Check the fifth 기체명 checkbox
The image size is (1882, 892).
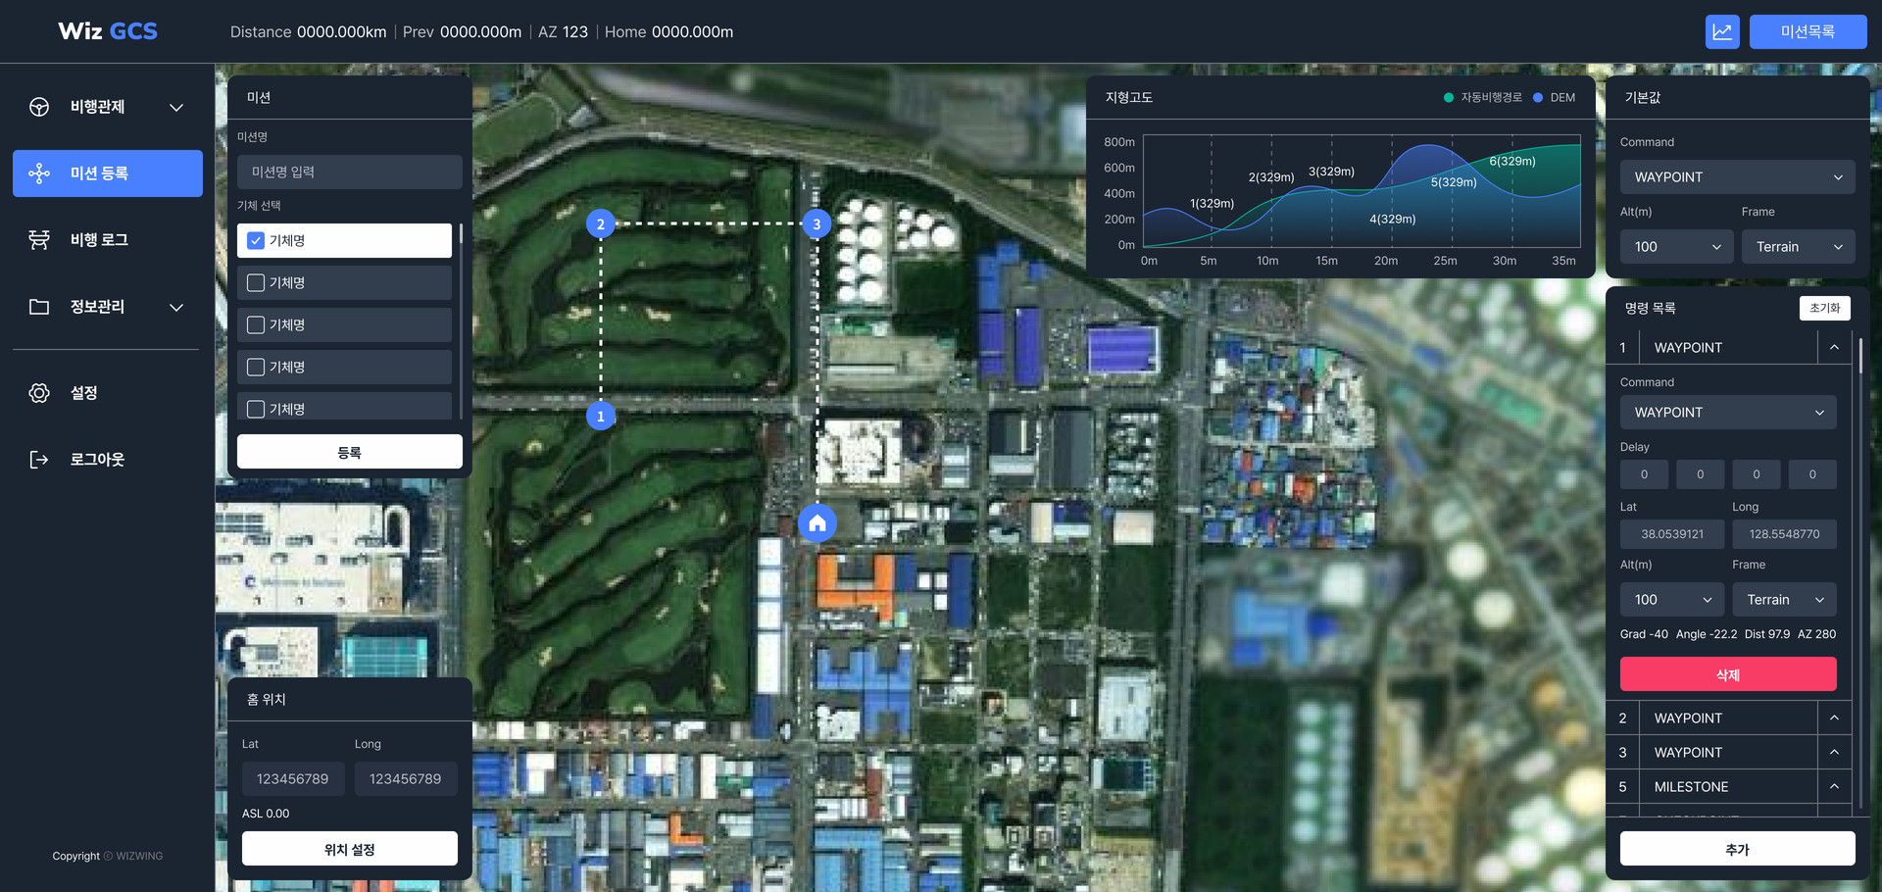(256, 409)
